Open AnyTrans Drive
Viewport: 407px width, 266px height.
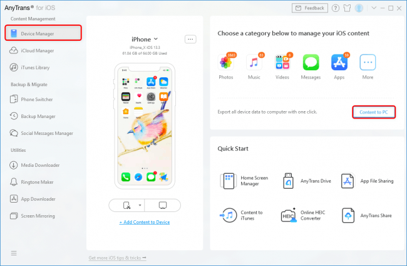point(289,181)
